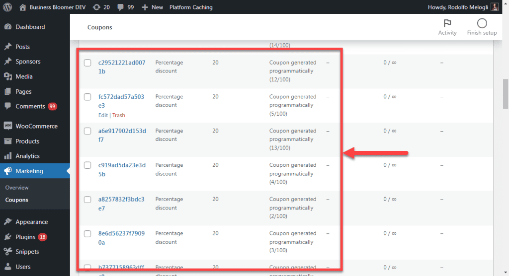Expand the New content menu in admin bar
This screenshot has width=509, height=276.
[x=152, y=7]
